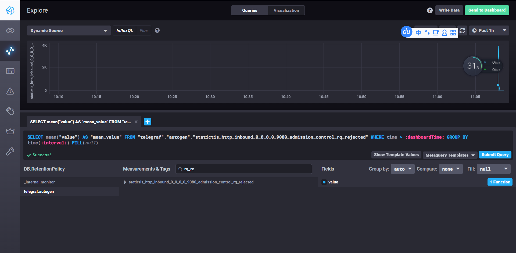Open the Admin crown icon in sidebar
Image resolution: width=516 pixels, height=253 pixels.
tap(10, 131)
